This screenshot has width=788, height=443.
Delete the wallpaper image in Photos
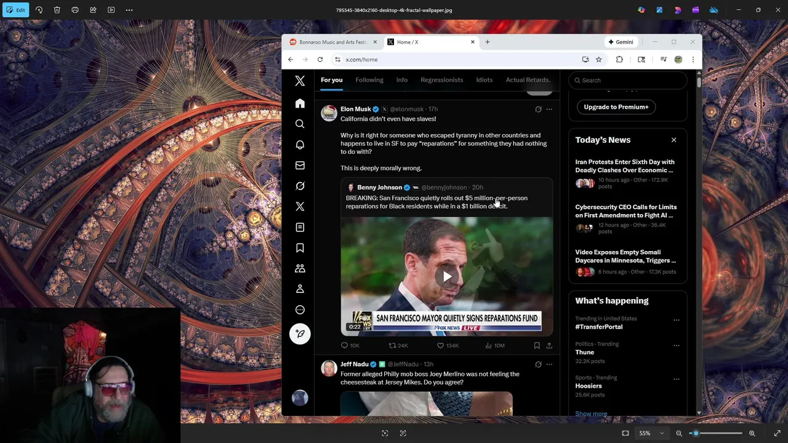pyautogui.click(x=57, y=10)
